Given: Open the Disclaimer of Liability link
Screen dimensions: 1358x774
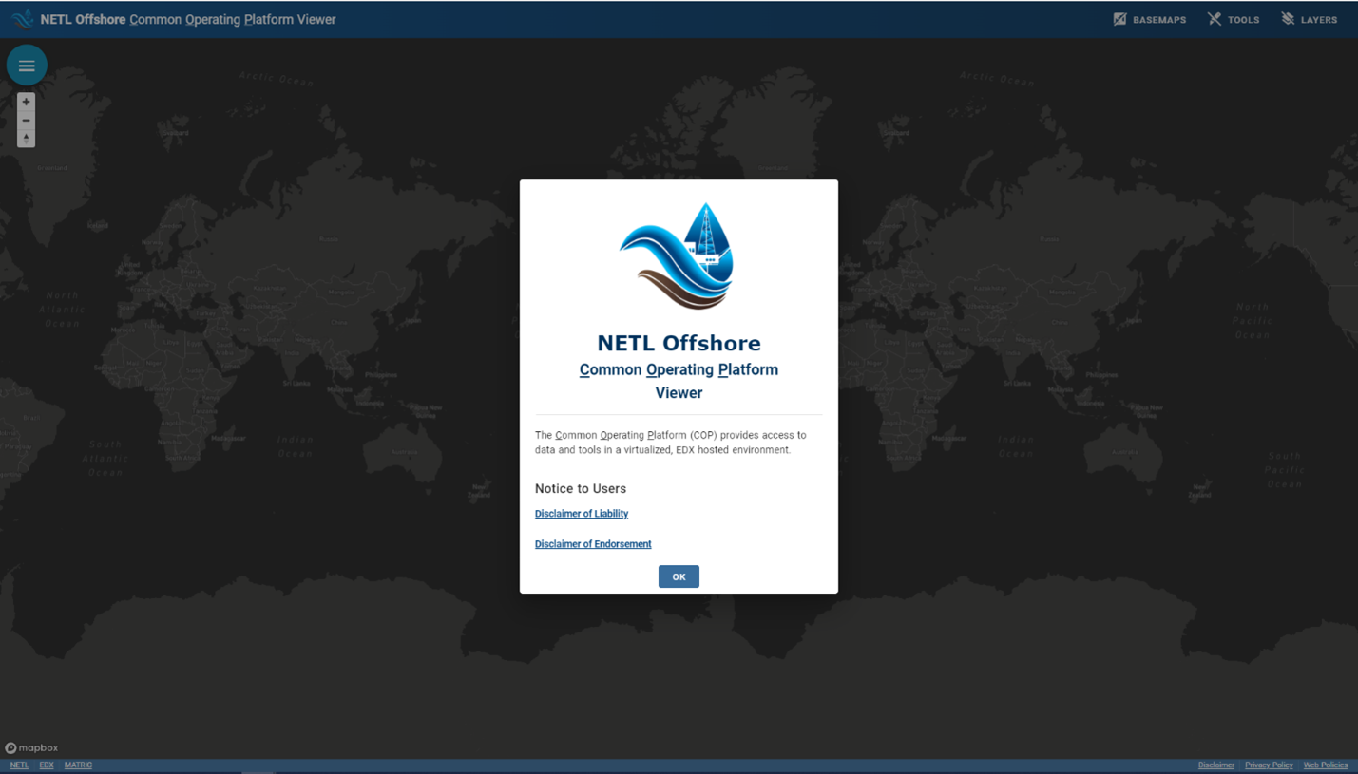Looking at the screenshot, I should 582,514.
